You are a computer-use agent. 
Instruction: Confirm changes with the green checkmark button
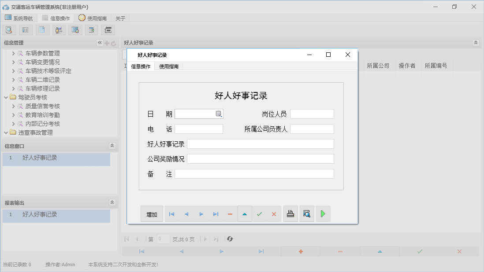[x=259, y=213]
